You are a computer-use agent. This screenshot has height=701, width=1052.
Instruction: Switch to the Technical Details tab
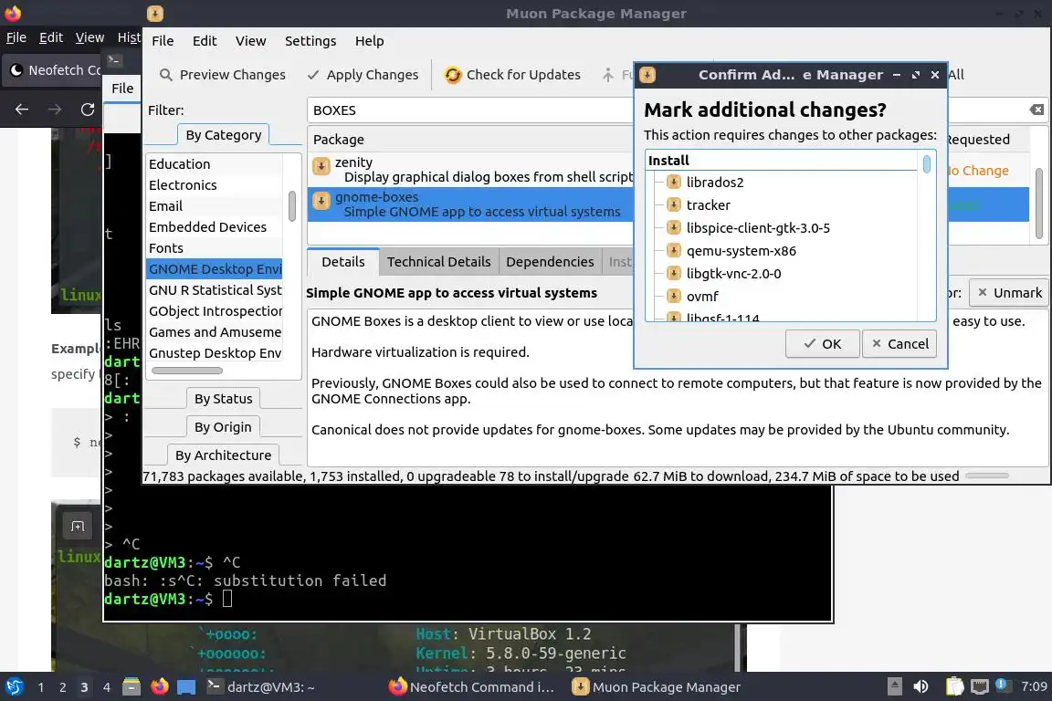click(x=438, y=262)
